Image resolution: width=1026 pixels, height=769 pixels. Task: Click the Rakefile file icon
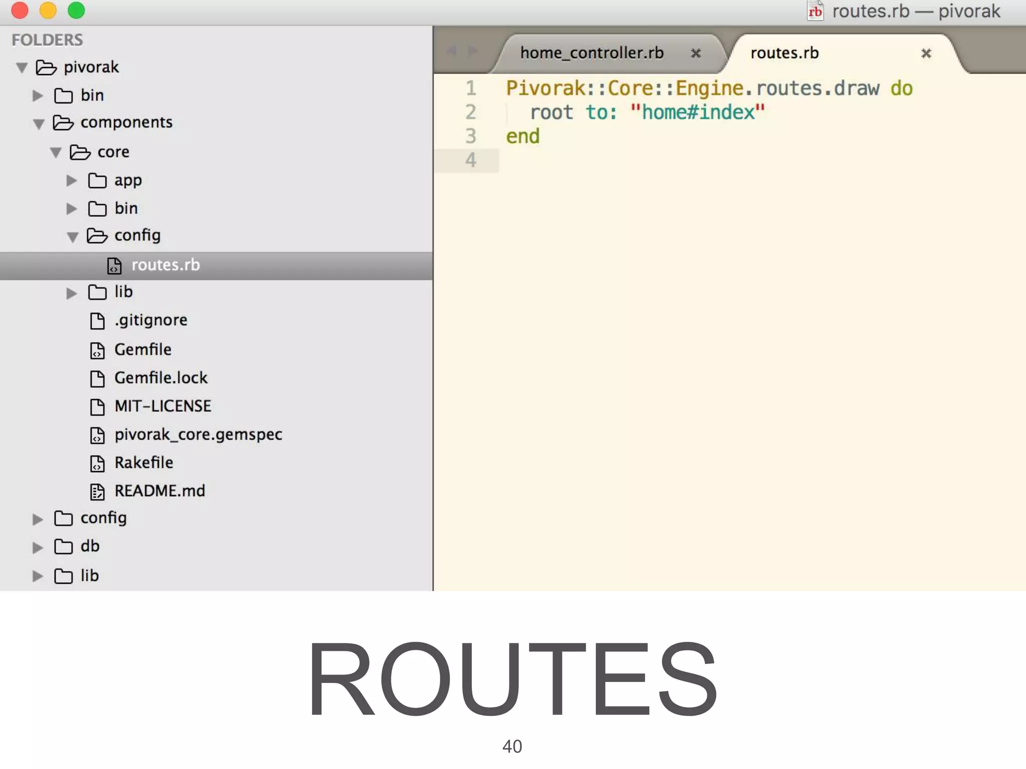[x=97, y=464]
